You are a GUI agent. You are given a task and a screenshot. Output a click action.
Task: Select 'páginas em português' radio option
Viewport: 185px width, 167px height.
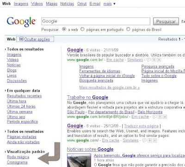82,29
